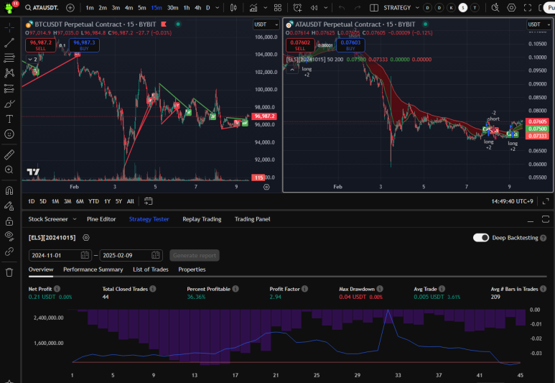Switch to the Trading Panel tab
The height and width of the screenshot is (383, 555).
pyautogui.click(x=252, y=219)
